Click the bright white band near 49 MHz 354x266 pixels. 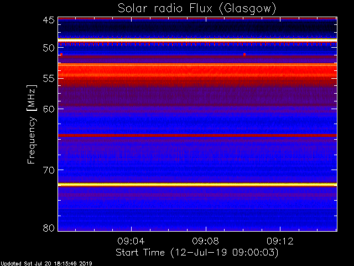tap(197, 40)
